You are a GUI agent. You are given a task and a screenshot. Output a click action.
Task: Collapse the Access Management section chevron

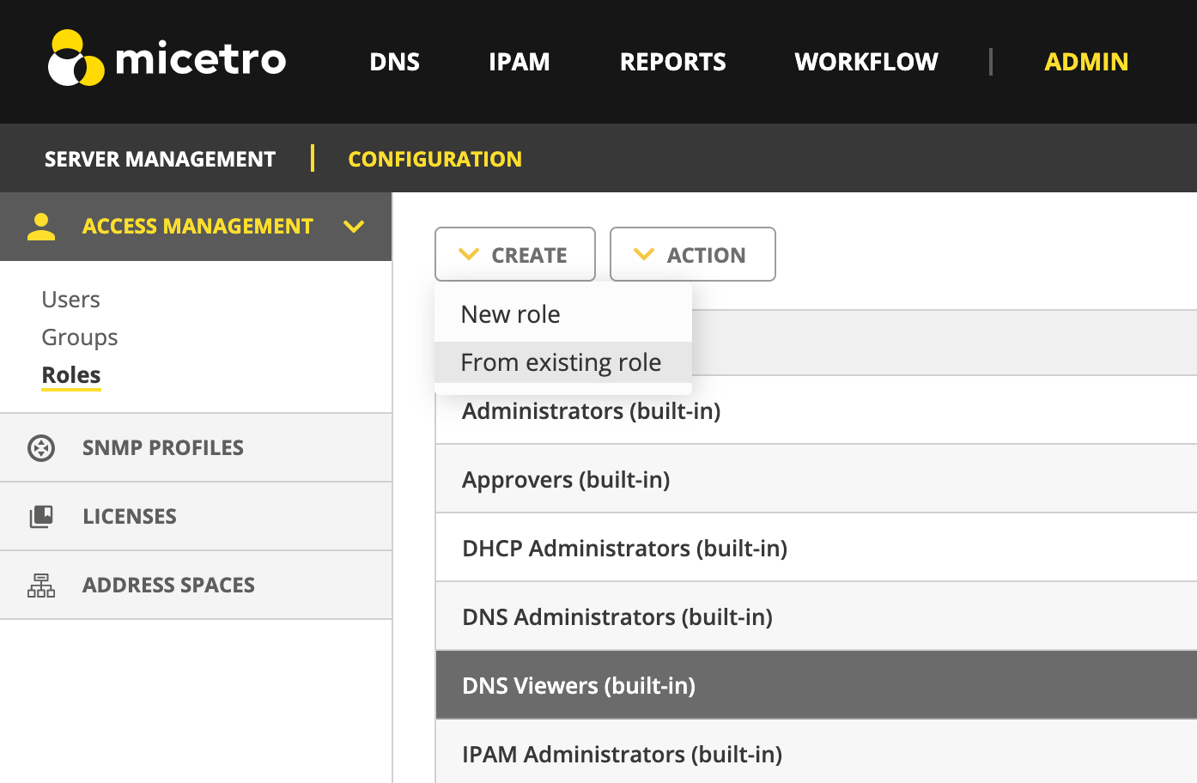(354, 227)
